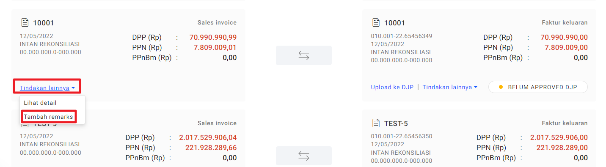Screen dimensions: 606x167
Task: Click the Upload ke DJP link
Action: [392, 87]
